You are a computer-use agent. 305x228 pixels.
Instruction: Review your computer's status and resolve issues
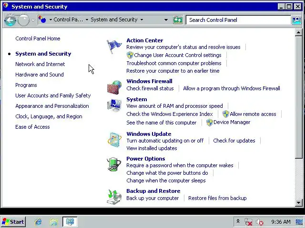[183, 47]
